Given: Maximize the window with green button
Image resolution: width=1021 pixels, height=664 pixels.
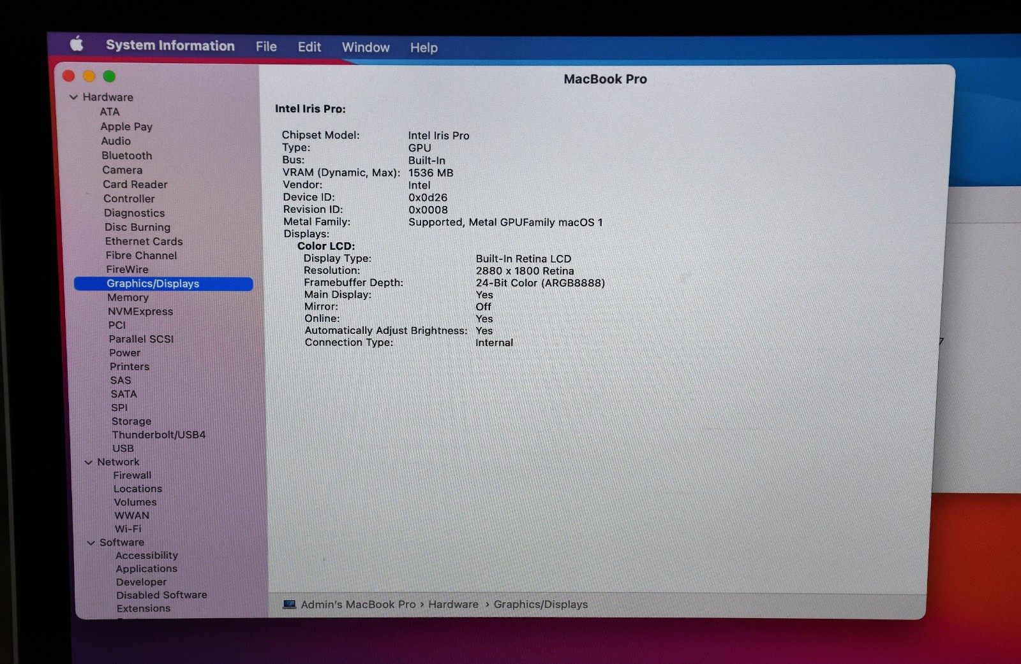Looking at the screenshot, I should tap(109, 76).
